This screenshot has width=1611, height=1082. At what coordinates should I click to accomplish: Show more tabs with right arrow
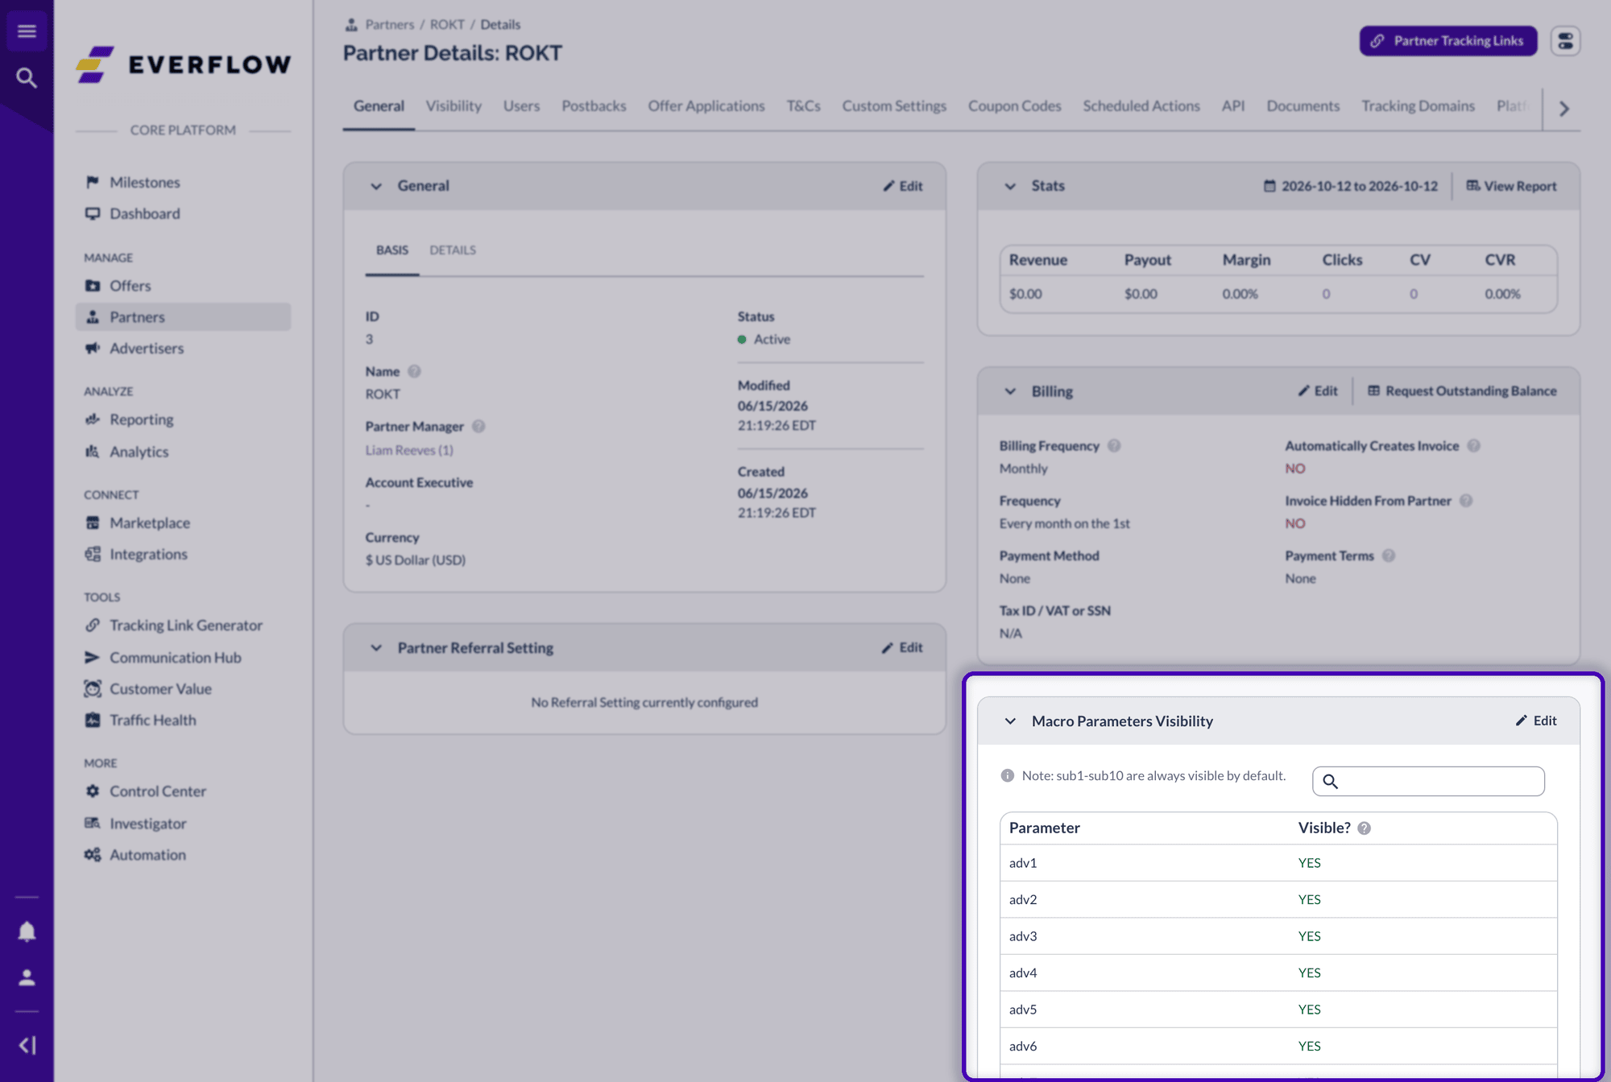tap(1563, 109)
